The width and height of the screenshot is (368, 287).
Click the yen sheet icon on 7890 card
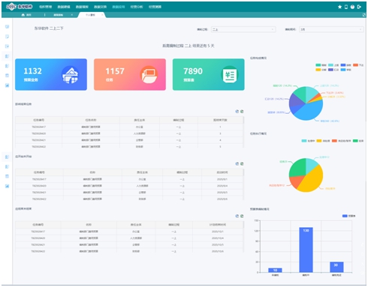[229, 74]
